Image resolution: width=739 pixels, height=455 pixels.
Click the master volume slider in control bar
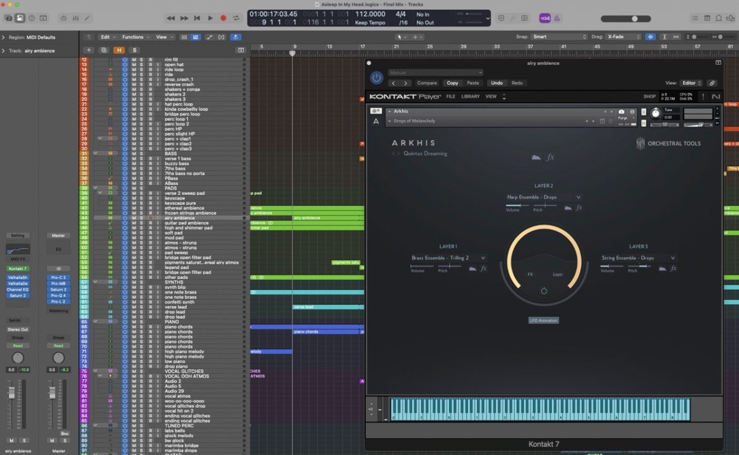[x=634, y=18]
